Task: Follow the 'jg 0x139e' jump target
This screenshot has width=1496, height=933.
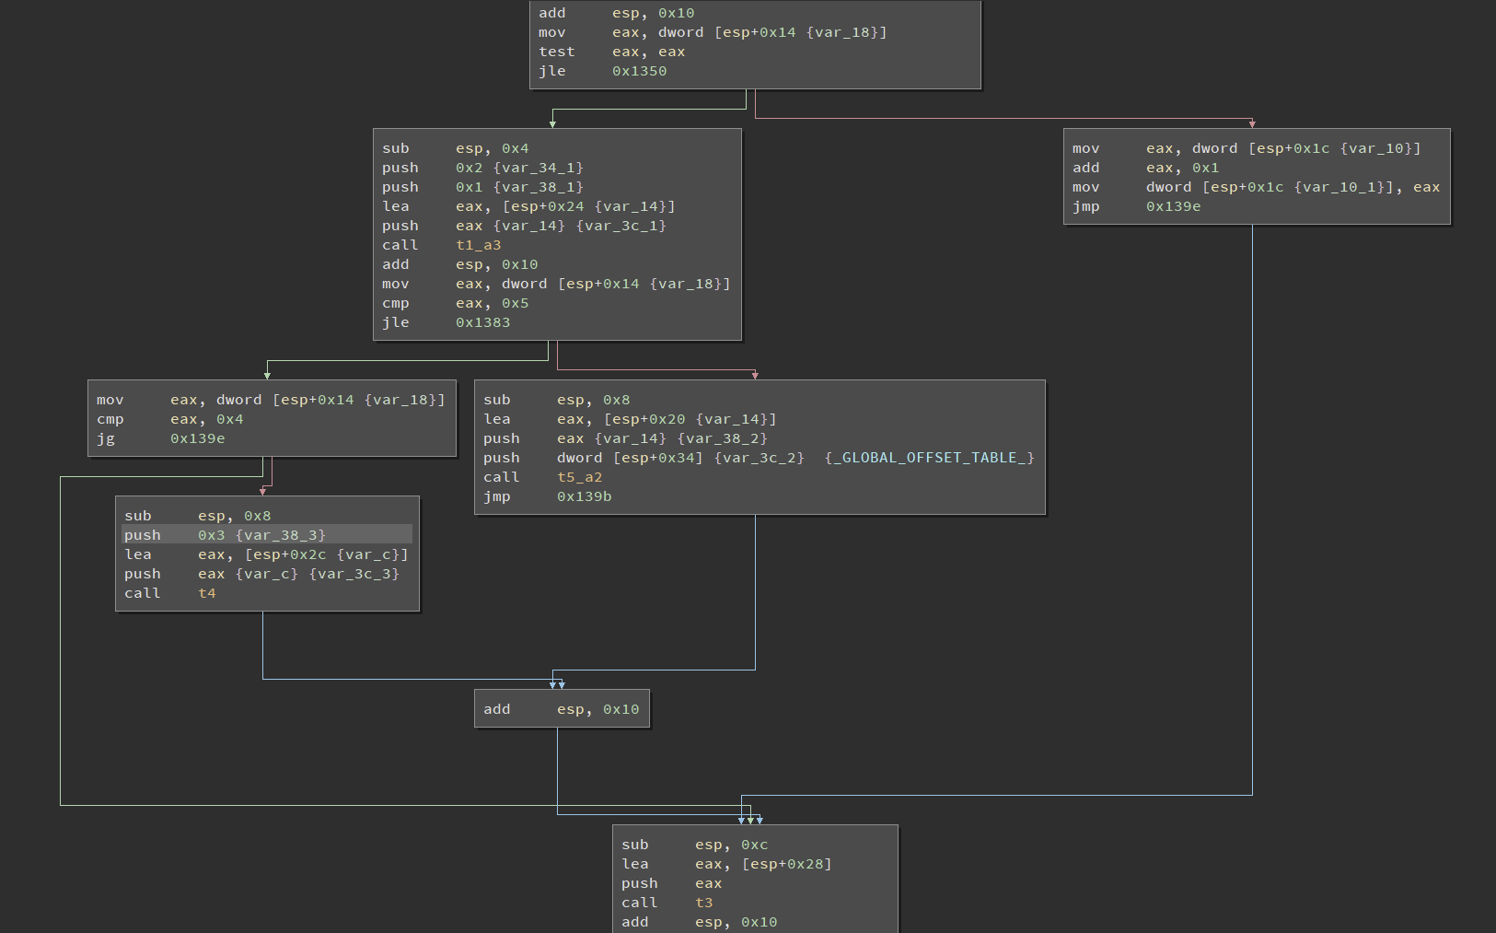Action: point(197,438)
